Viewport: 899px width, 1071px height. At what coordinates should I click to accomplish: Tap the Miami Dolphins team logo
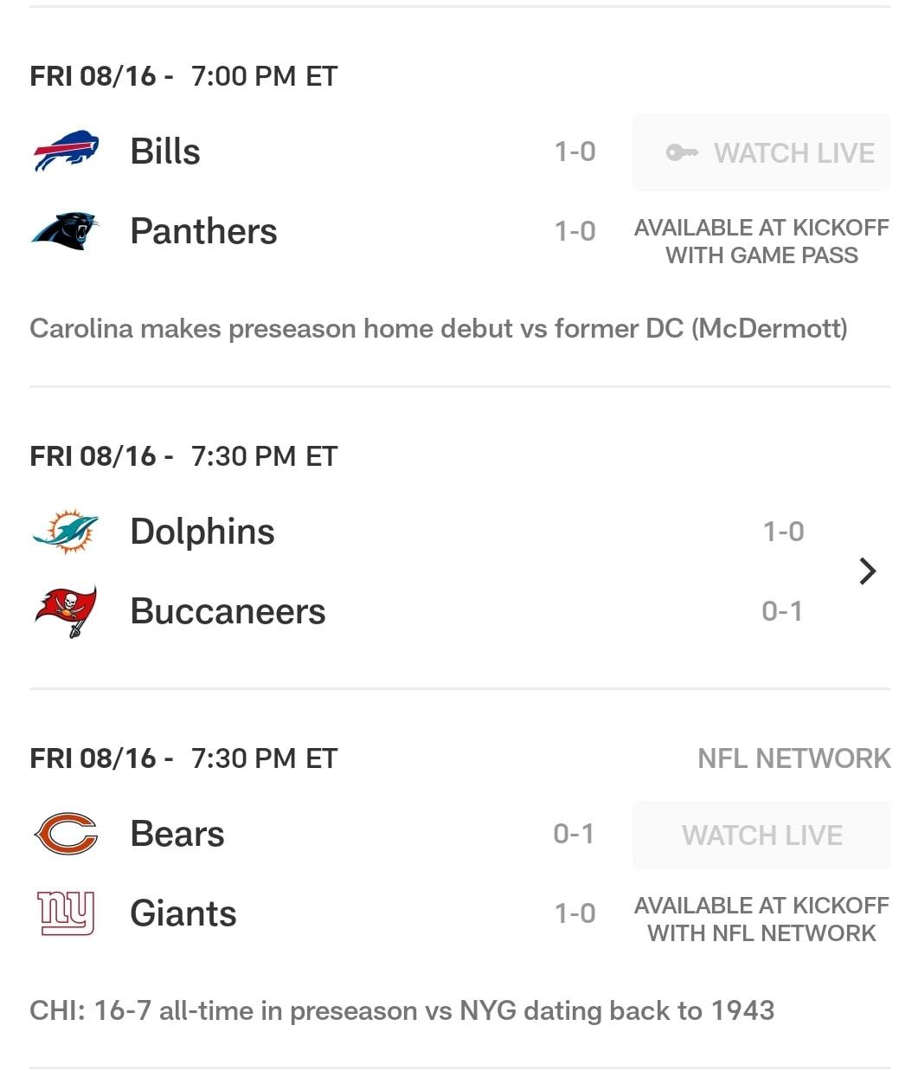(x=66, y=532)
